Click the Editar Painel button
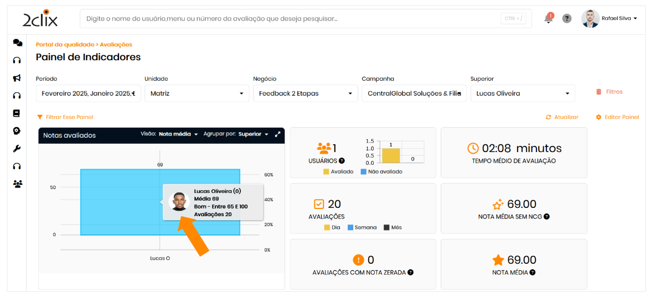Image resolution: width=650 pixels, height=298 pixels. (617, 117)
